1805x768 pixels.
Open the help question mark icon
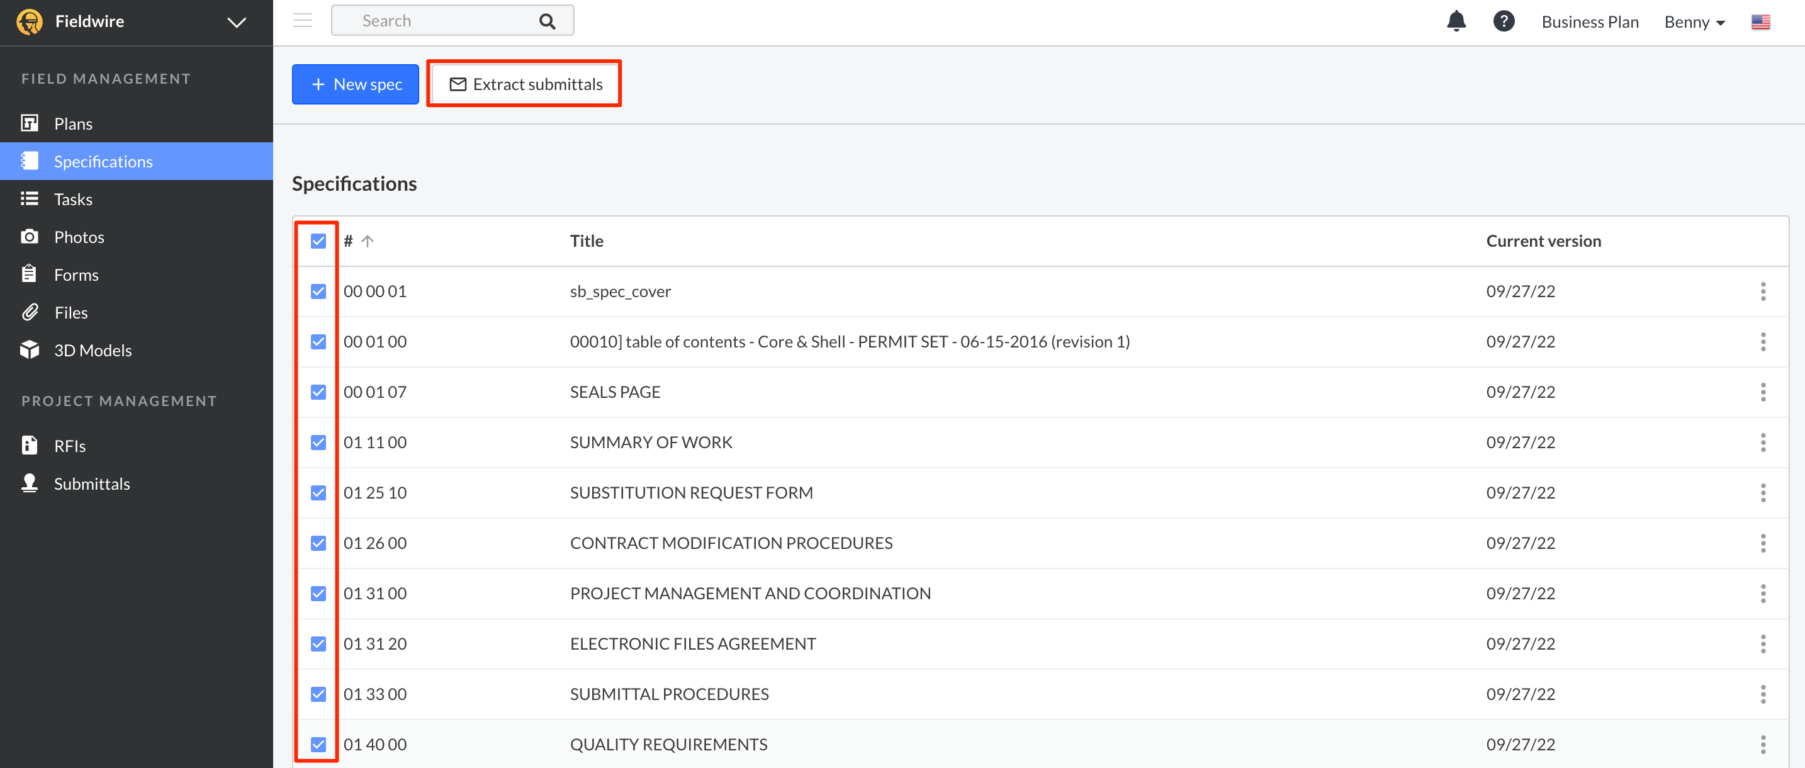tap(1503, 21)
